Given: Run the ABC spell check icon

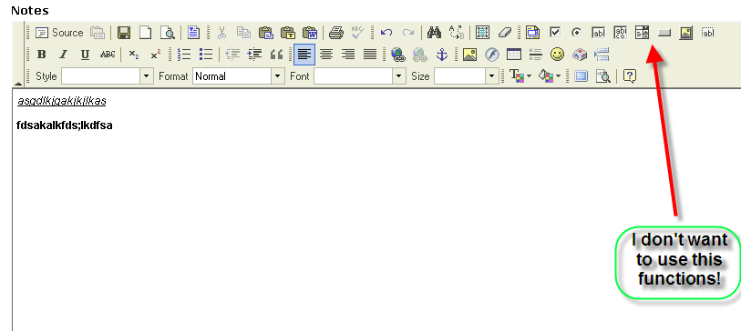Looking at the screenshot, I should click(x=358, y=33).
